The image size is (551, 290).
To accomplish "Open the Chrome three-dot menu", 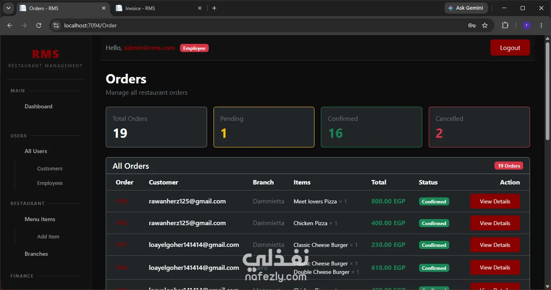I will [x=541, y=25].
